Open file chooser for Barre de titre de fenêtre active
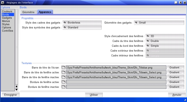This screenshot has width=187, height=102. (x=63, y=73)
